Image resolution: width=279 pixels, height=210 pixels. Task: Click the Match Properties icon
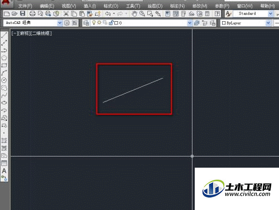[90, 13]
